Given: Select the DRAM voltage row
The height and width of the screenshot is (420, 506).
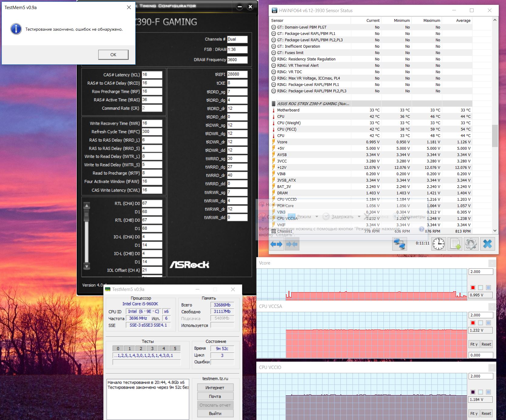Looking at the screenshot, I should [x=371, y=193].
